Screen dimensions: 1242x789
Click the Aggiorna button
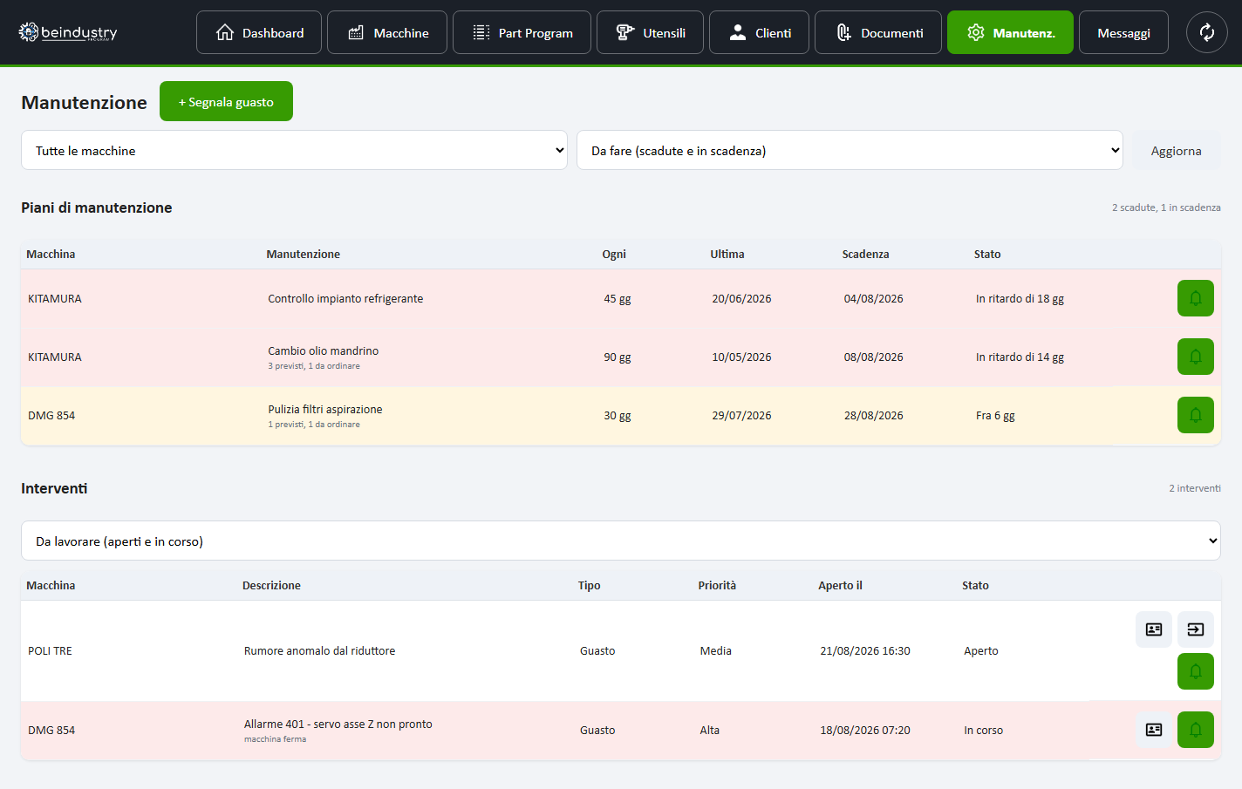tap(1176, 151)
